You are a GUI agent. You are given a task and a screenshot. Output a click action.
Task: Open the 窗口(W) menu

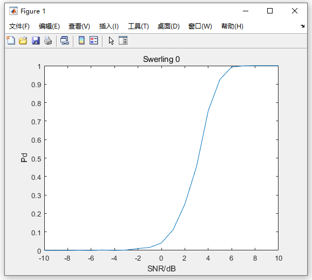200,26
